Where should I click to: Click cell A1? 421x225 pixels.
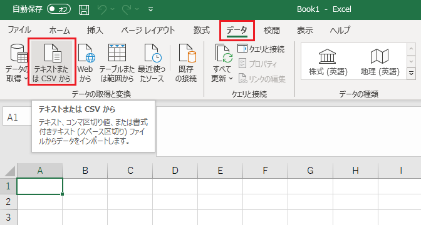(39, 186)
